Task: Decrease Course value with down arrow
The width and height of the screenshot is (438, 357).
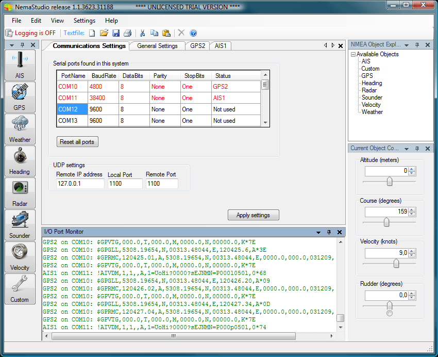Action: pyautogui.click(x=412, y=214)
